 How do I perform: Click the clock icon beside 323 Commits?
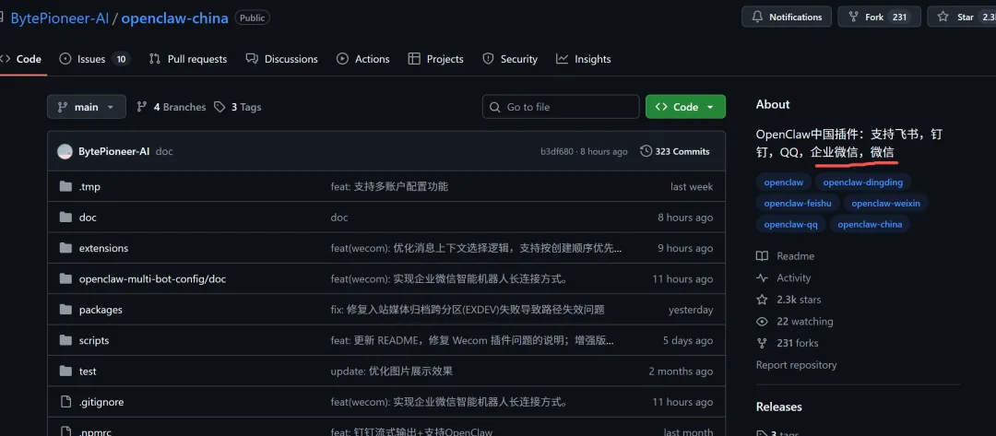646,151
